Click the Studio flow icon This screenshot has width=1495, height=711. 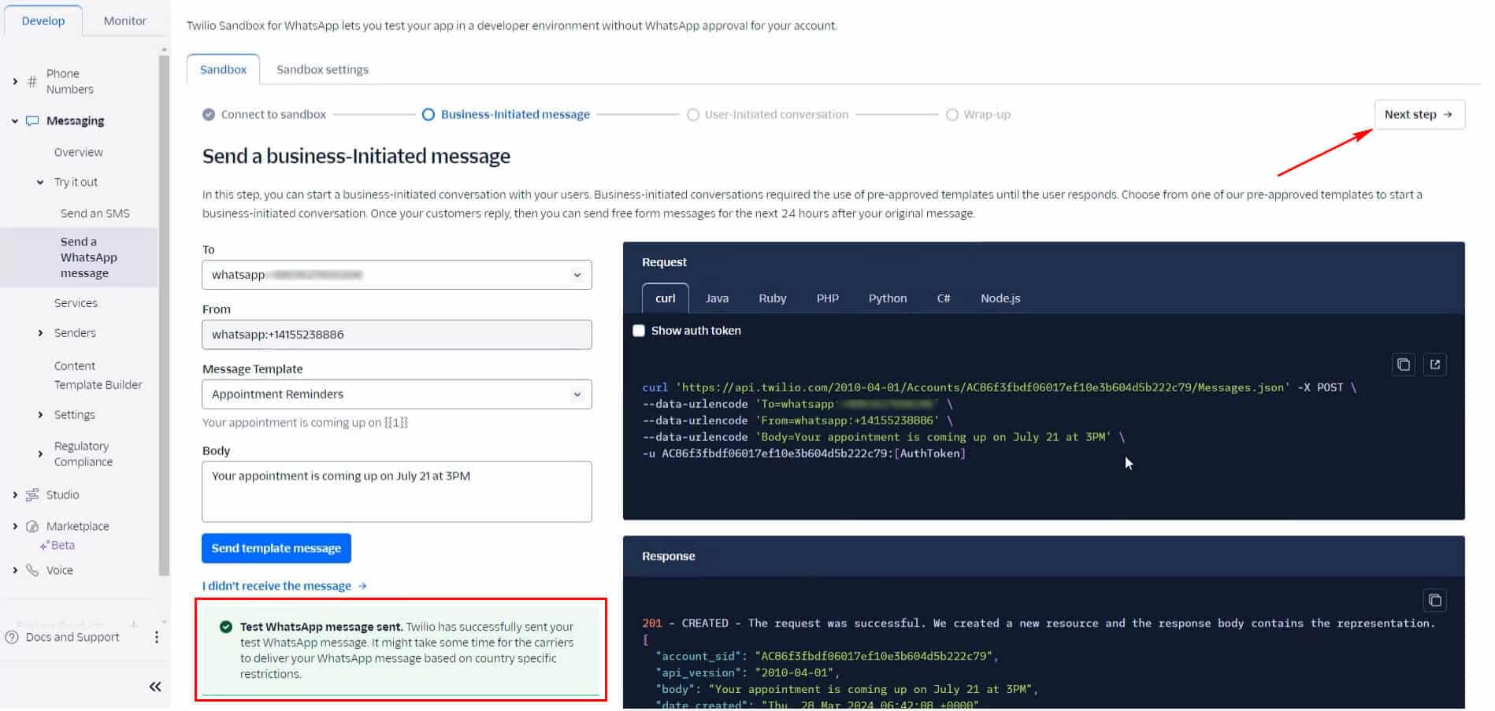(x=32, y=494)
